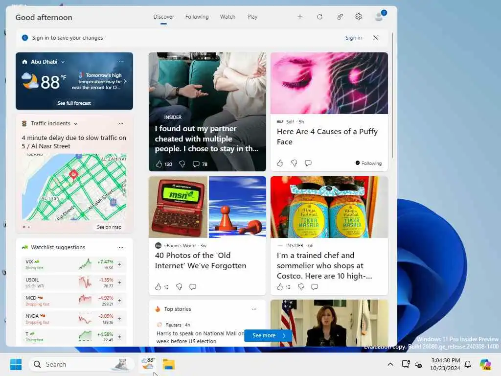
Task: Open the Watch tab
Action: click(x=228, y=17)
